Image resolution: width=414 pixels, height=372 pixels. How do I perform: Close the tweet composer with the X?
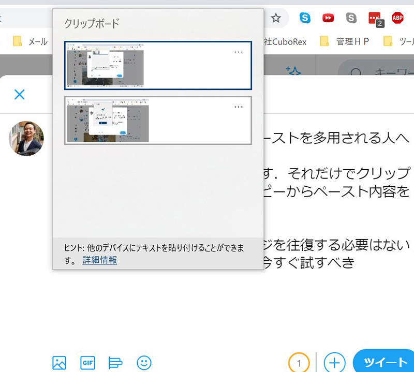(19, 94)
